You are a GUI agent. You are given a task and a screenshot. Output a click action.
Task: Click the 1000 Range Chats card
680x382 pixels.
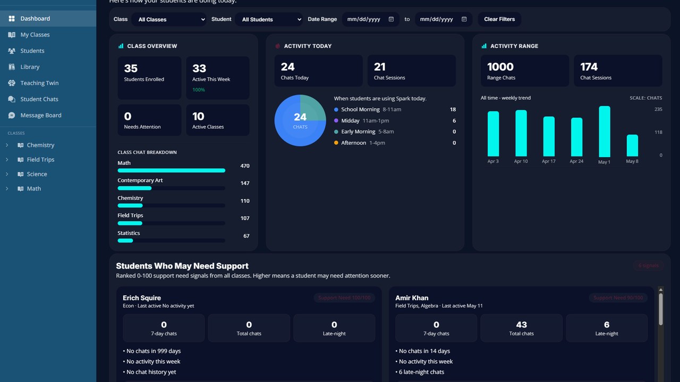tap(525, 71)
